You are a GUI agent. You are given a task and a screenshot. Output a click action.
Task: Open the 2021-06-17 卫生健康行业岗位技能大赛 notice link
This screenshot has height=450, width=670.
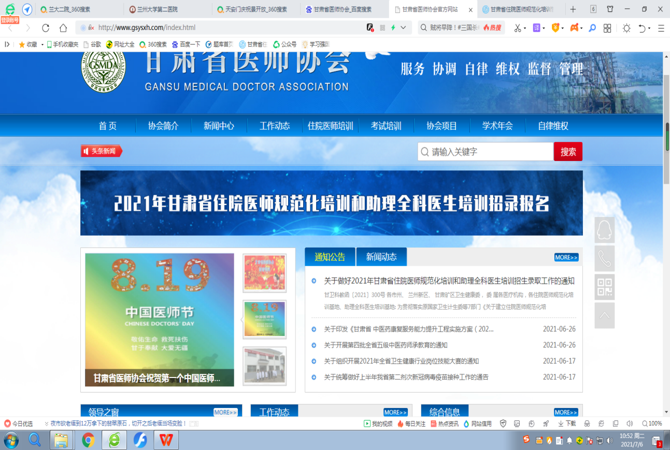pyautogui.click(x=401, y=361)
